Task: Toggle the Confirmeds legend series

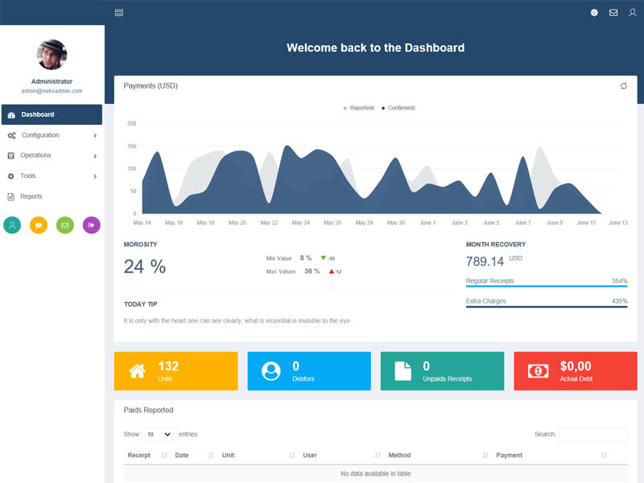Action: (x=398, y=108)
